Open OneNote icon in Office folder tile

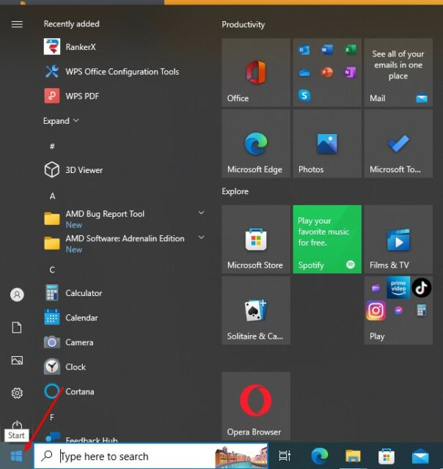[x=350, y=73]
